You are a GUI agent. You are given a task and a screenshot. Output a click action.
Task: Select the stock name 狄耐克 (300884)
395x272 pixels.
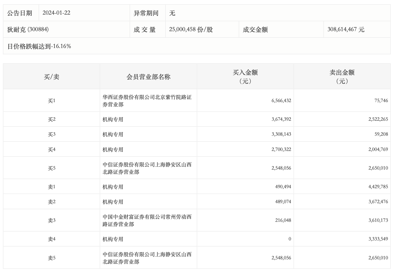(x=28, y=29)
